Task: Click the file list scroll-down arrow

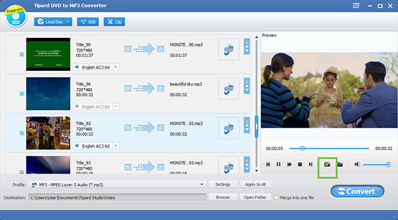Action: click(257, 170)
